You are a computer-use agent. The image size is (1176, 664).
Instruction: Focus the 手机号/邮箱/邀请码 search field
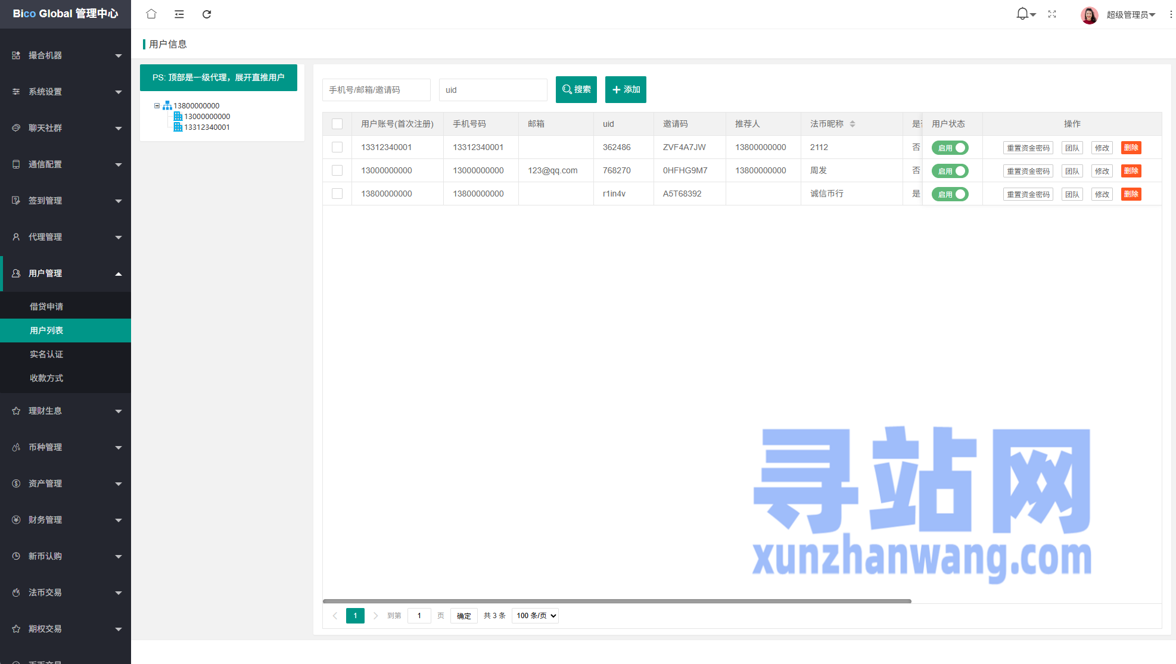click(x=376, y=90)
